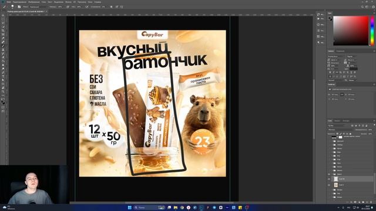Viewport: 376px width, 211px height.
Task: Open the brush settings panel icon
Action: (x=19, y=7)
